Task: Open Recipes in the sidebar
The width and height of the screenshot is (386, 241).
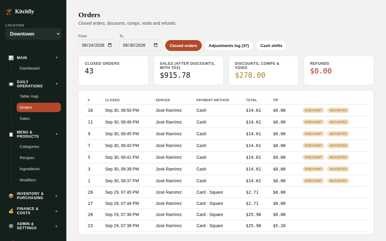Action: [x=39, y=158]
